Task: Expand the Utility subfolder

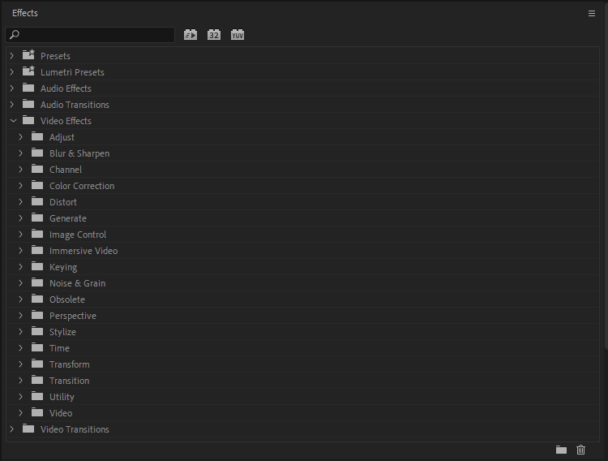Action: (x=20, y=397)
